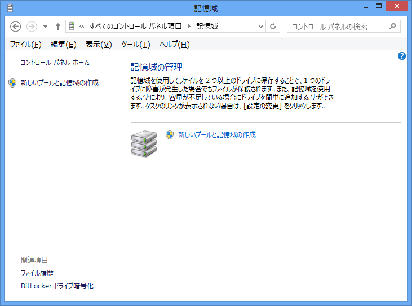Open the ファイル(F) menu
The height and width of the screenshot is (306, 412).
click(25, 45)
